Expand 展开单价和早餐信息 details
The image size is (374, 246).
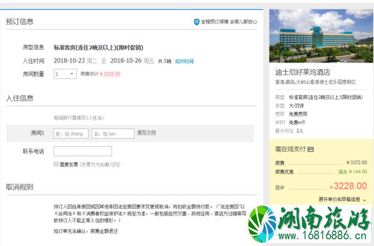pyautogui.click(x=342, y=199)
